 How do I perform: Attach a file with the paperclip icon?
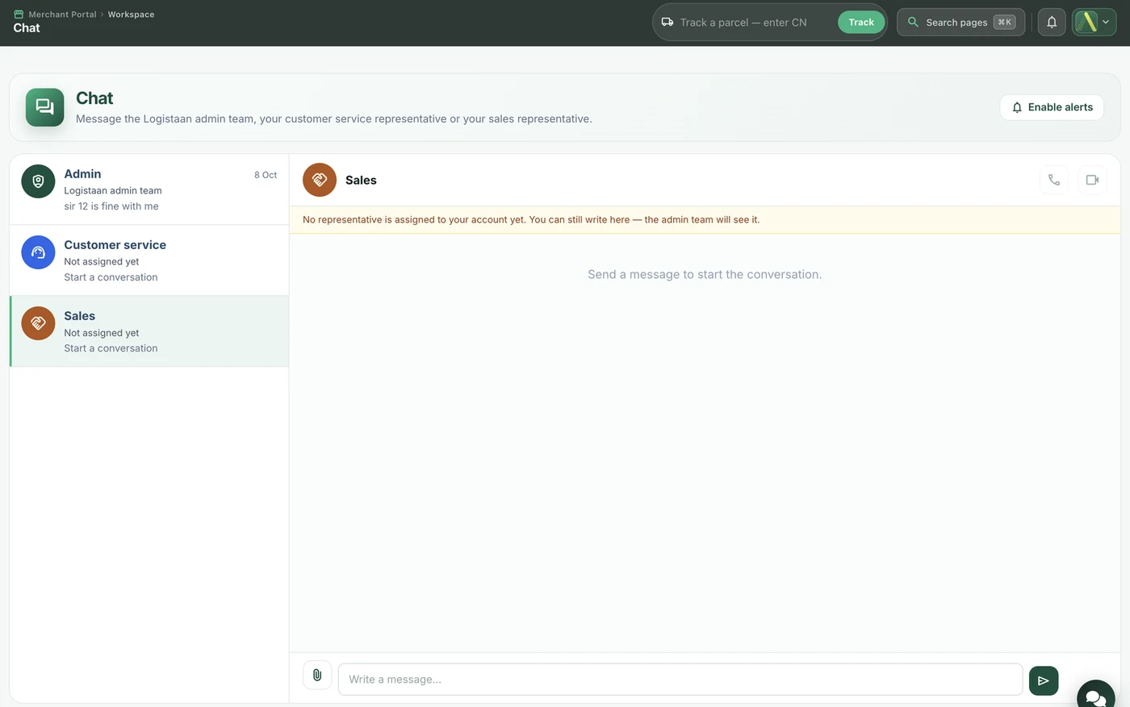(317, 675)
